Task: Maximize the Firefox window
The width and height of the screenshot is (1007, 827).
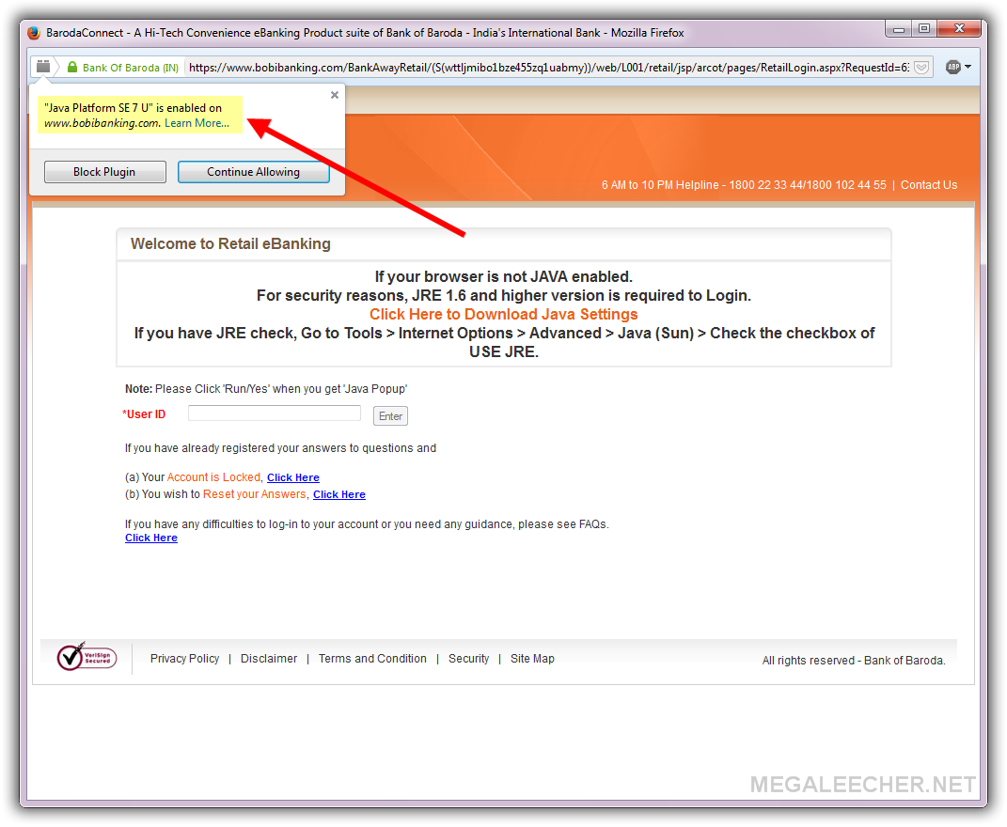Action: pos(924,29)
